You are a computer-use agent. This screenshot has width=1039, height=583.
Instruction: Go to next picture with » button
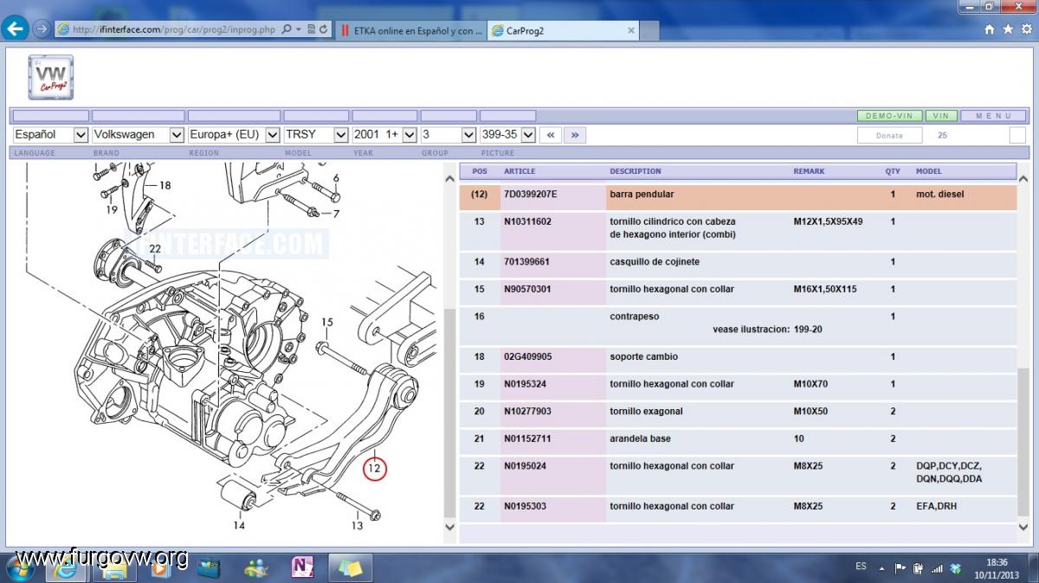[x=575, y=135]
